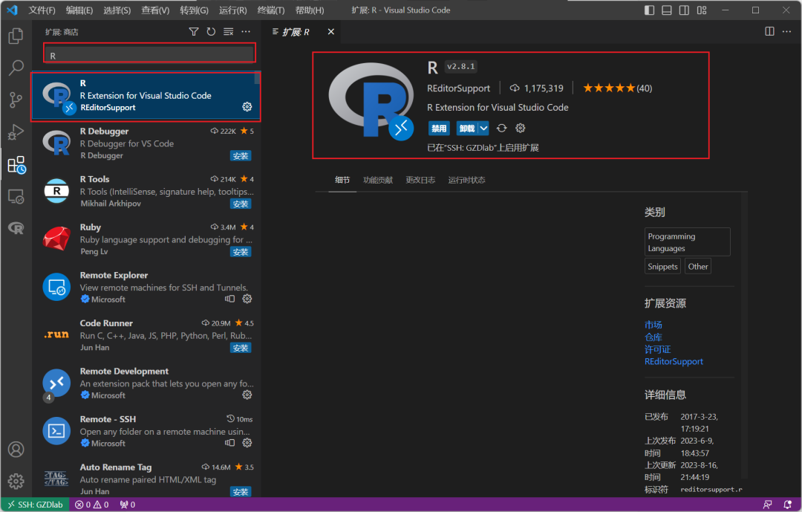Click the 禁用 button for R extension
The image size is (802, 512).
(x=439, y=128)
